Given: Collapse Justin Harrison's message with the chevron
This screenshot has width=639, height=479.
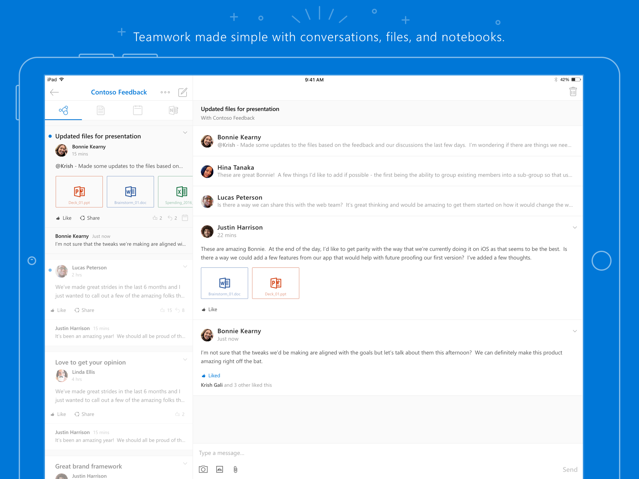Looking at the screenshot, I should tap(575, 227).
